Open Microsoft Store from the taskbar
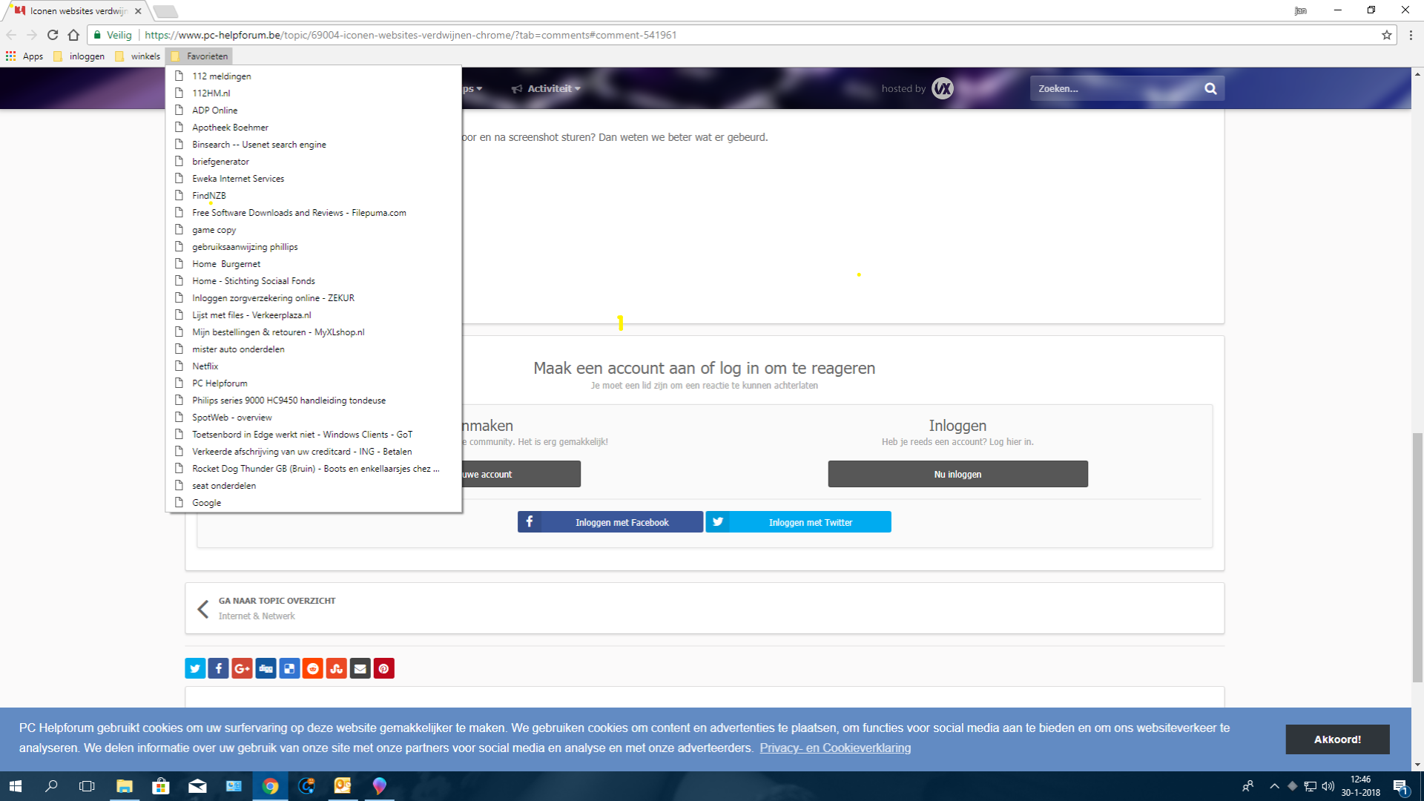Screen dimensions: 1424x801 tap(161, 786)
